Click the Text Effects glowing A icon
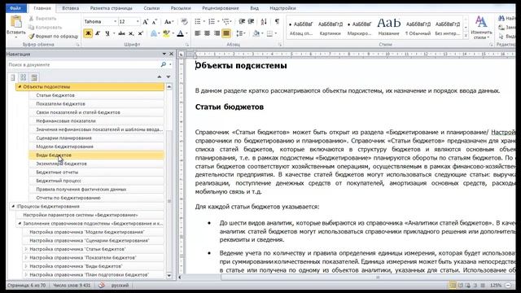Image resolution: width=521 pixels, height=293 pixels. tap(154, 33)
